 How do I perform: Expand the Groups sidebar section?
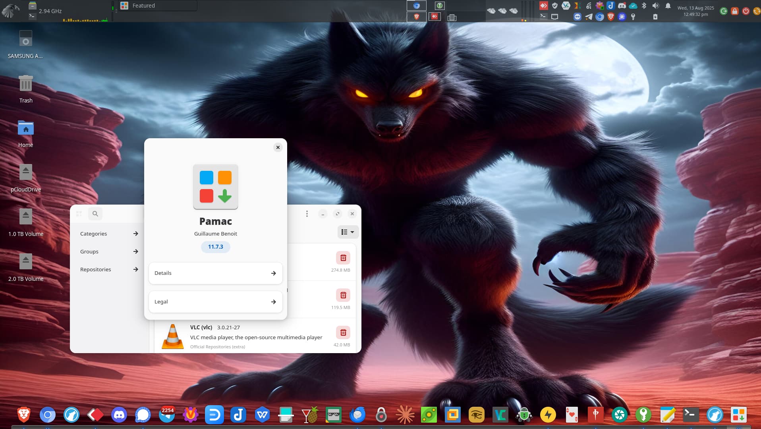point(109,251)
